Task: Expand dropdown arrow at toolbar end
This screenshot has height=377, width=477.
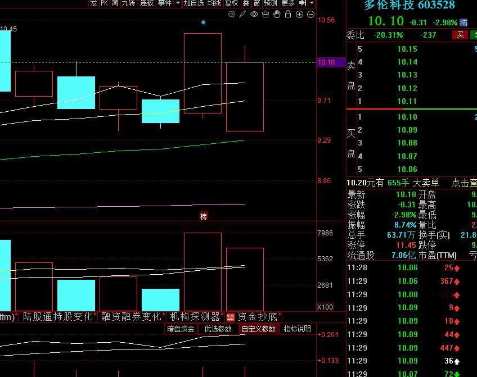Action: 312,3
